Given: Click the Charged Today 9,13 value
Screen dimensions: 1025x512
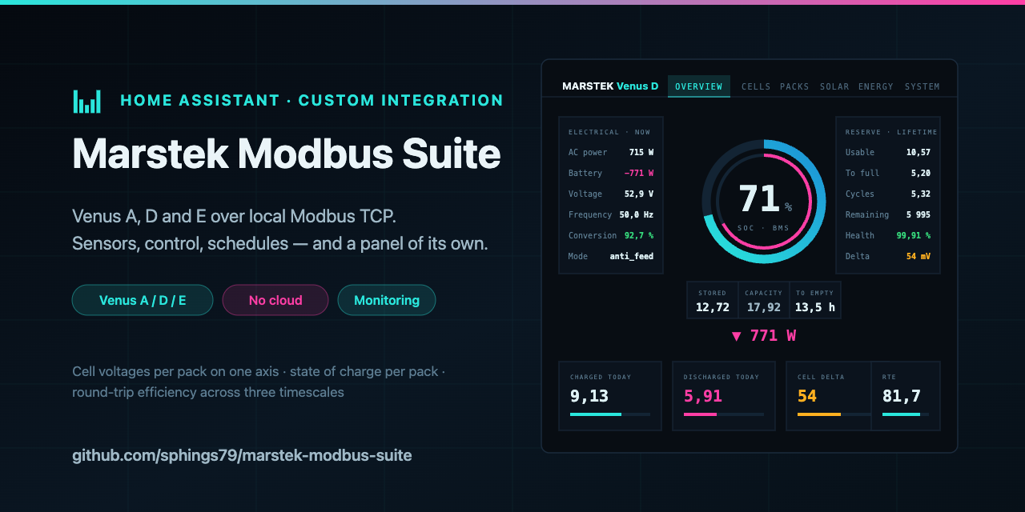Looking at the screenshot, I should pos(589,395).
